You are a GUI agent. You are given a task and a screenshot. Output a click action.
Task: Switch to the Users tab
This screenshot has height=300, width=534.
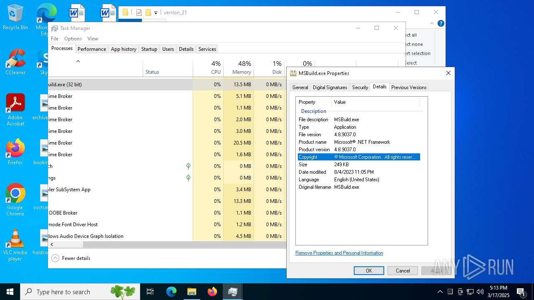click(x=168, y=49)
